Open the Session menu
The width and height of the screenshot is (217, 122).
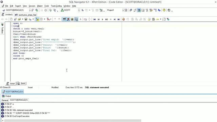32,6
